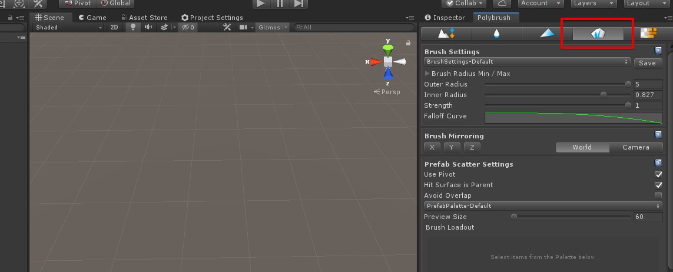The width and height of the screenshot is (673, 272).
Task: Select the custom editor tools icon
Action: [x=39, y=4]
